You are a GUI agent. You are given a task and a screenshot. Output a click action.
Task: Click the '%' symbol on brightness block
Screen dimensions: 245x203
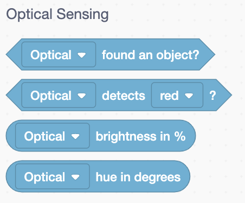click(x=180, y=136)
